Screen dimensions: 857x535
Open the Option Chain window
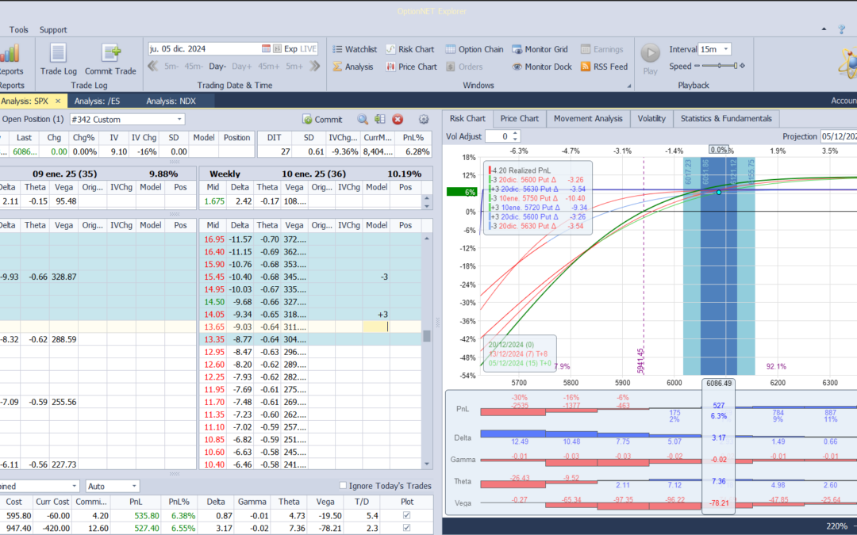pyautogui.click(x=474, y=49)
